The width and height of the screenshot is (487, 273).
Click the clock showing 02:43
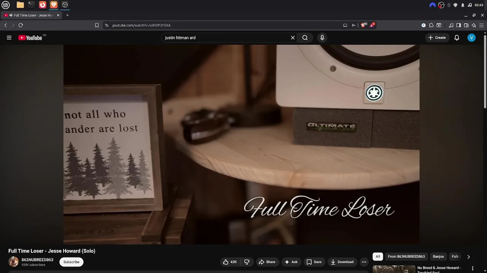point(479,5)
